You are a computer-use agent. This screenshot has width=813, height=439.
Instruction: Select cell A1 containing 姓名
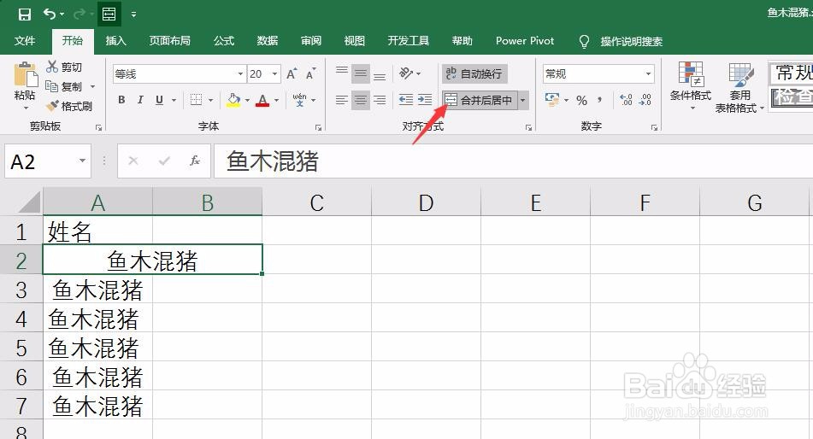click(x=97, y=231)
